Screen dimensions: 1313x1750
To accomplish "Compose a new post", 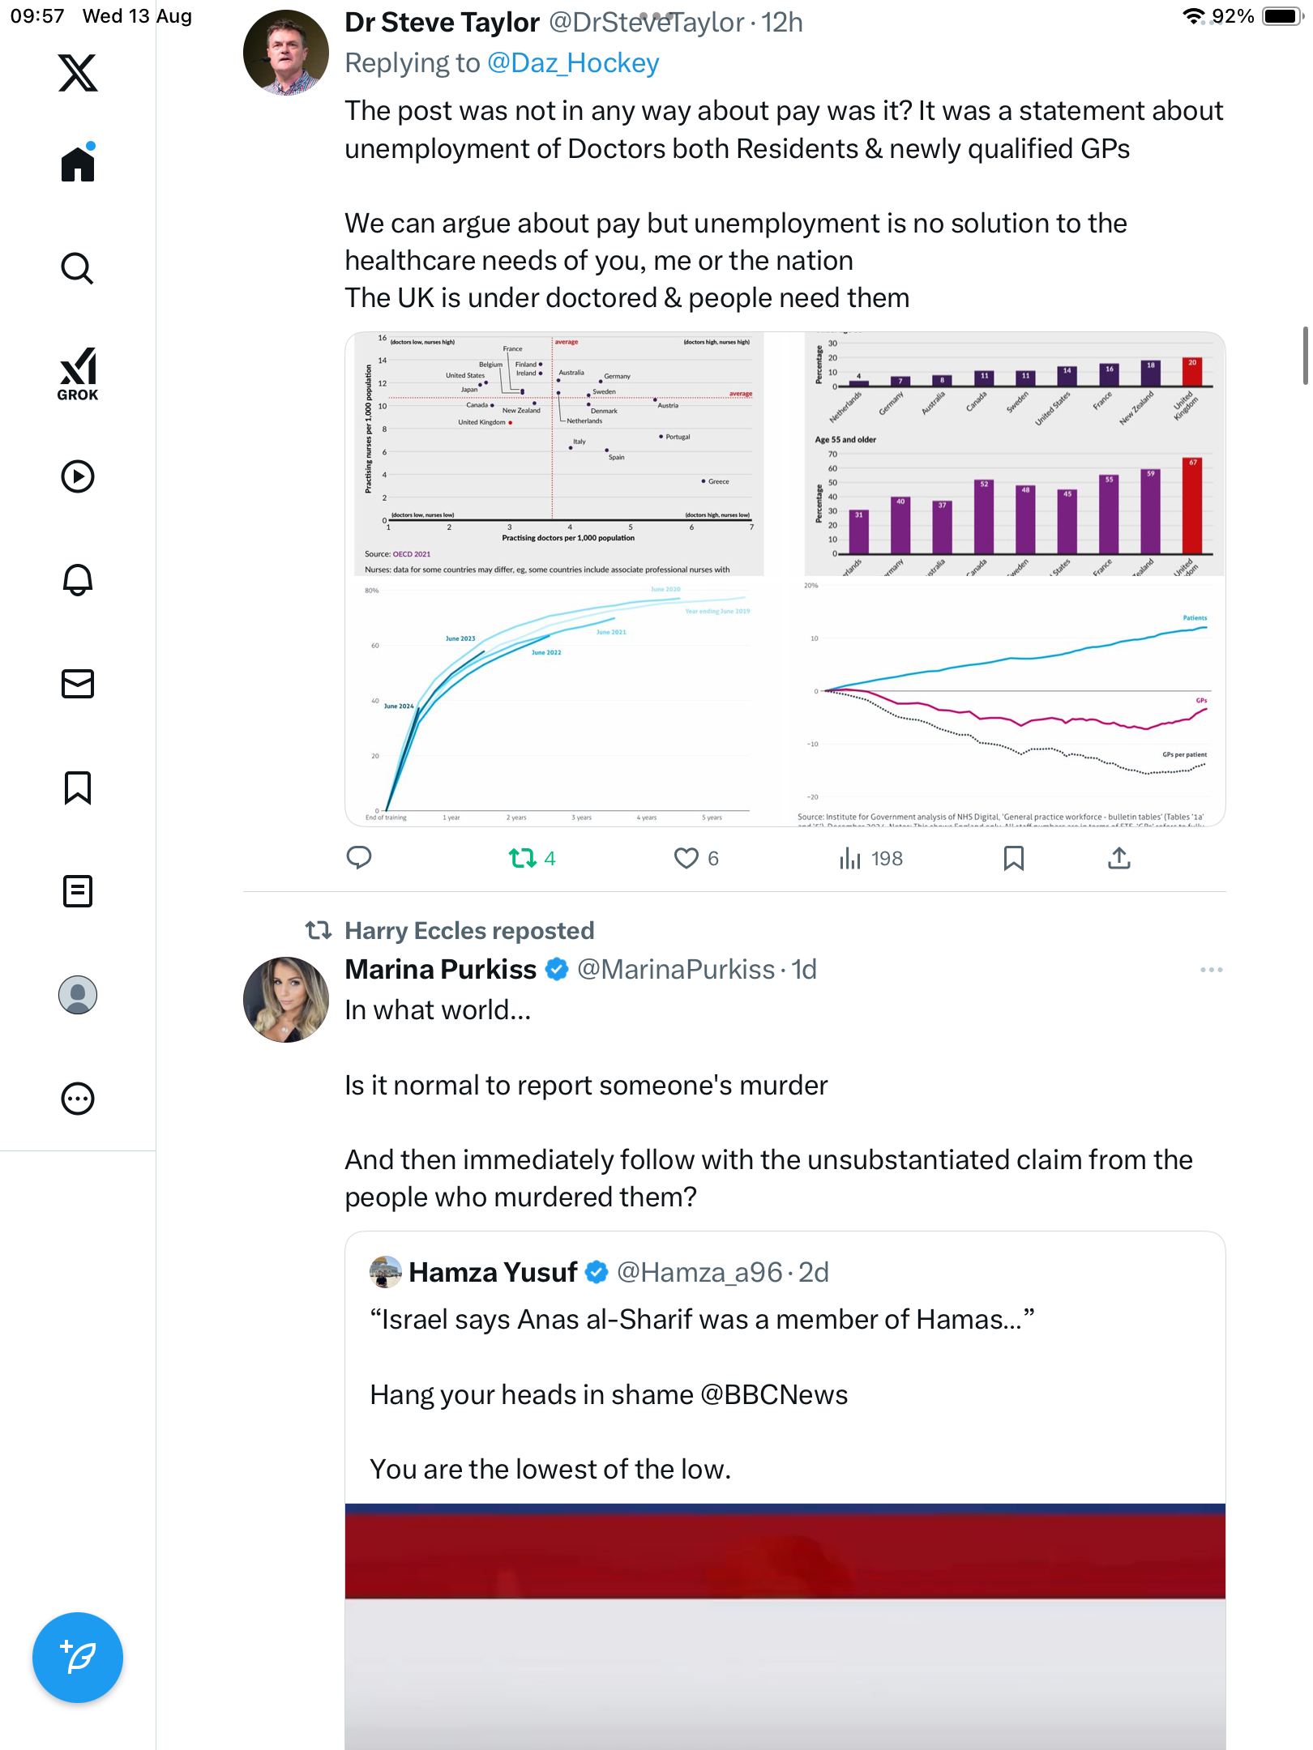I will [78, 1658].
